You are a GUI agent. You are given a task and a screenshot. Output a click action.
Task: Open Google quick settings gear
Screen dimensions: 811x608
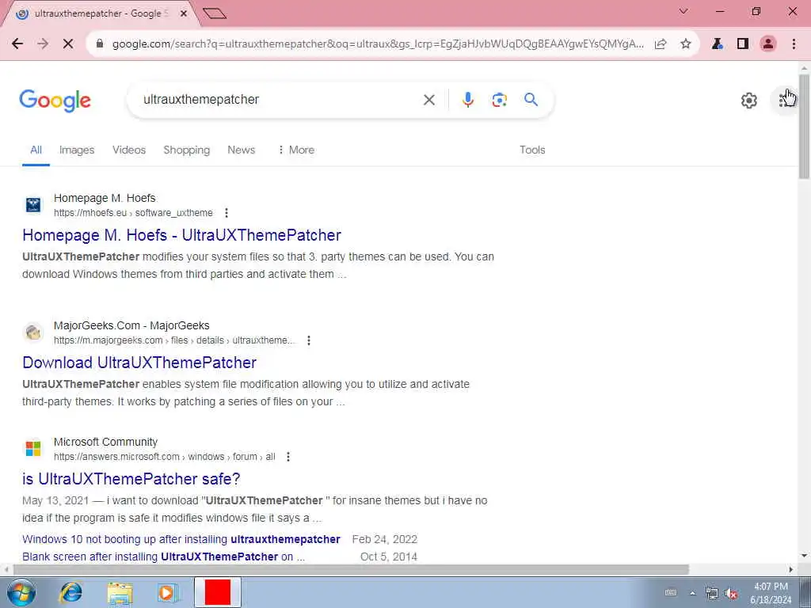coord(749,101)
